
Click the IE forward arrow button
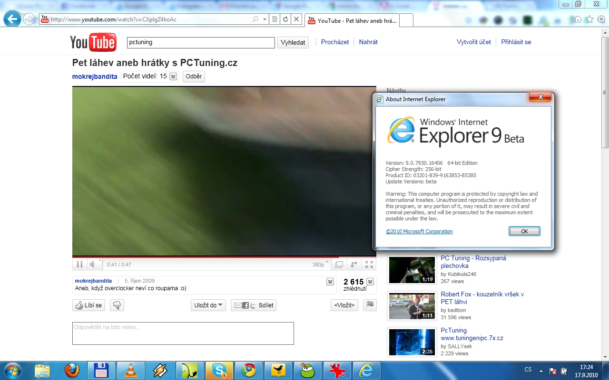[x=29, y=19]
